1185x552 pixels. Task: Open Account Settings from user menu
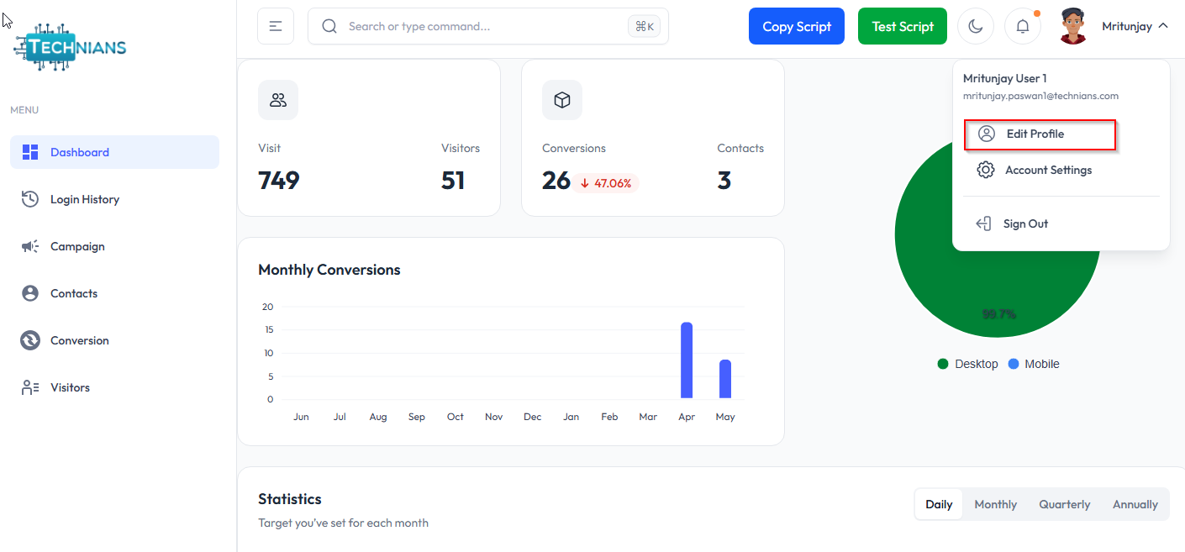[x=1048, y=171]
